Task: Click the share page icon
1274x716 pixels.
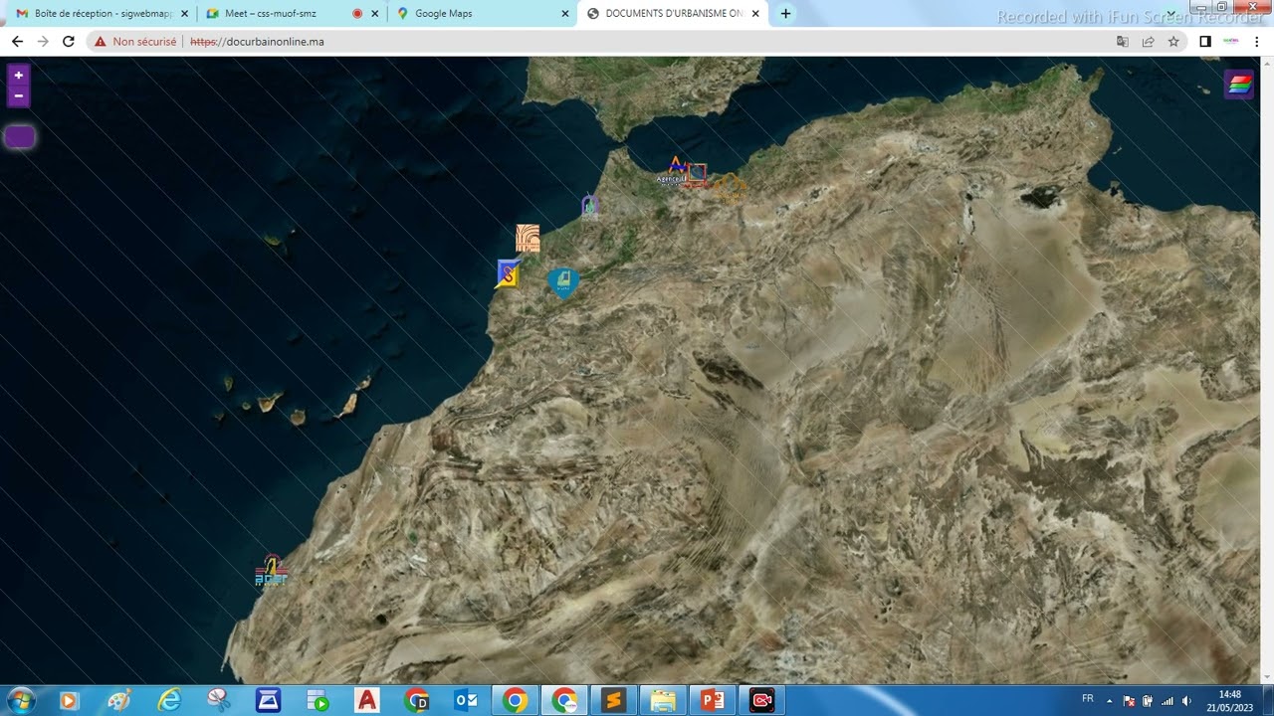Action: [x=1148, y=42]
